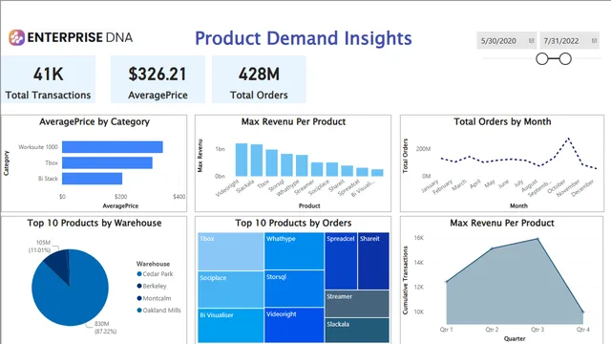Screen dimensions: 611x344
Task: Click the Product Demand Insights heading
Action: point(304,38)
